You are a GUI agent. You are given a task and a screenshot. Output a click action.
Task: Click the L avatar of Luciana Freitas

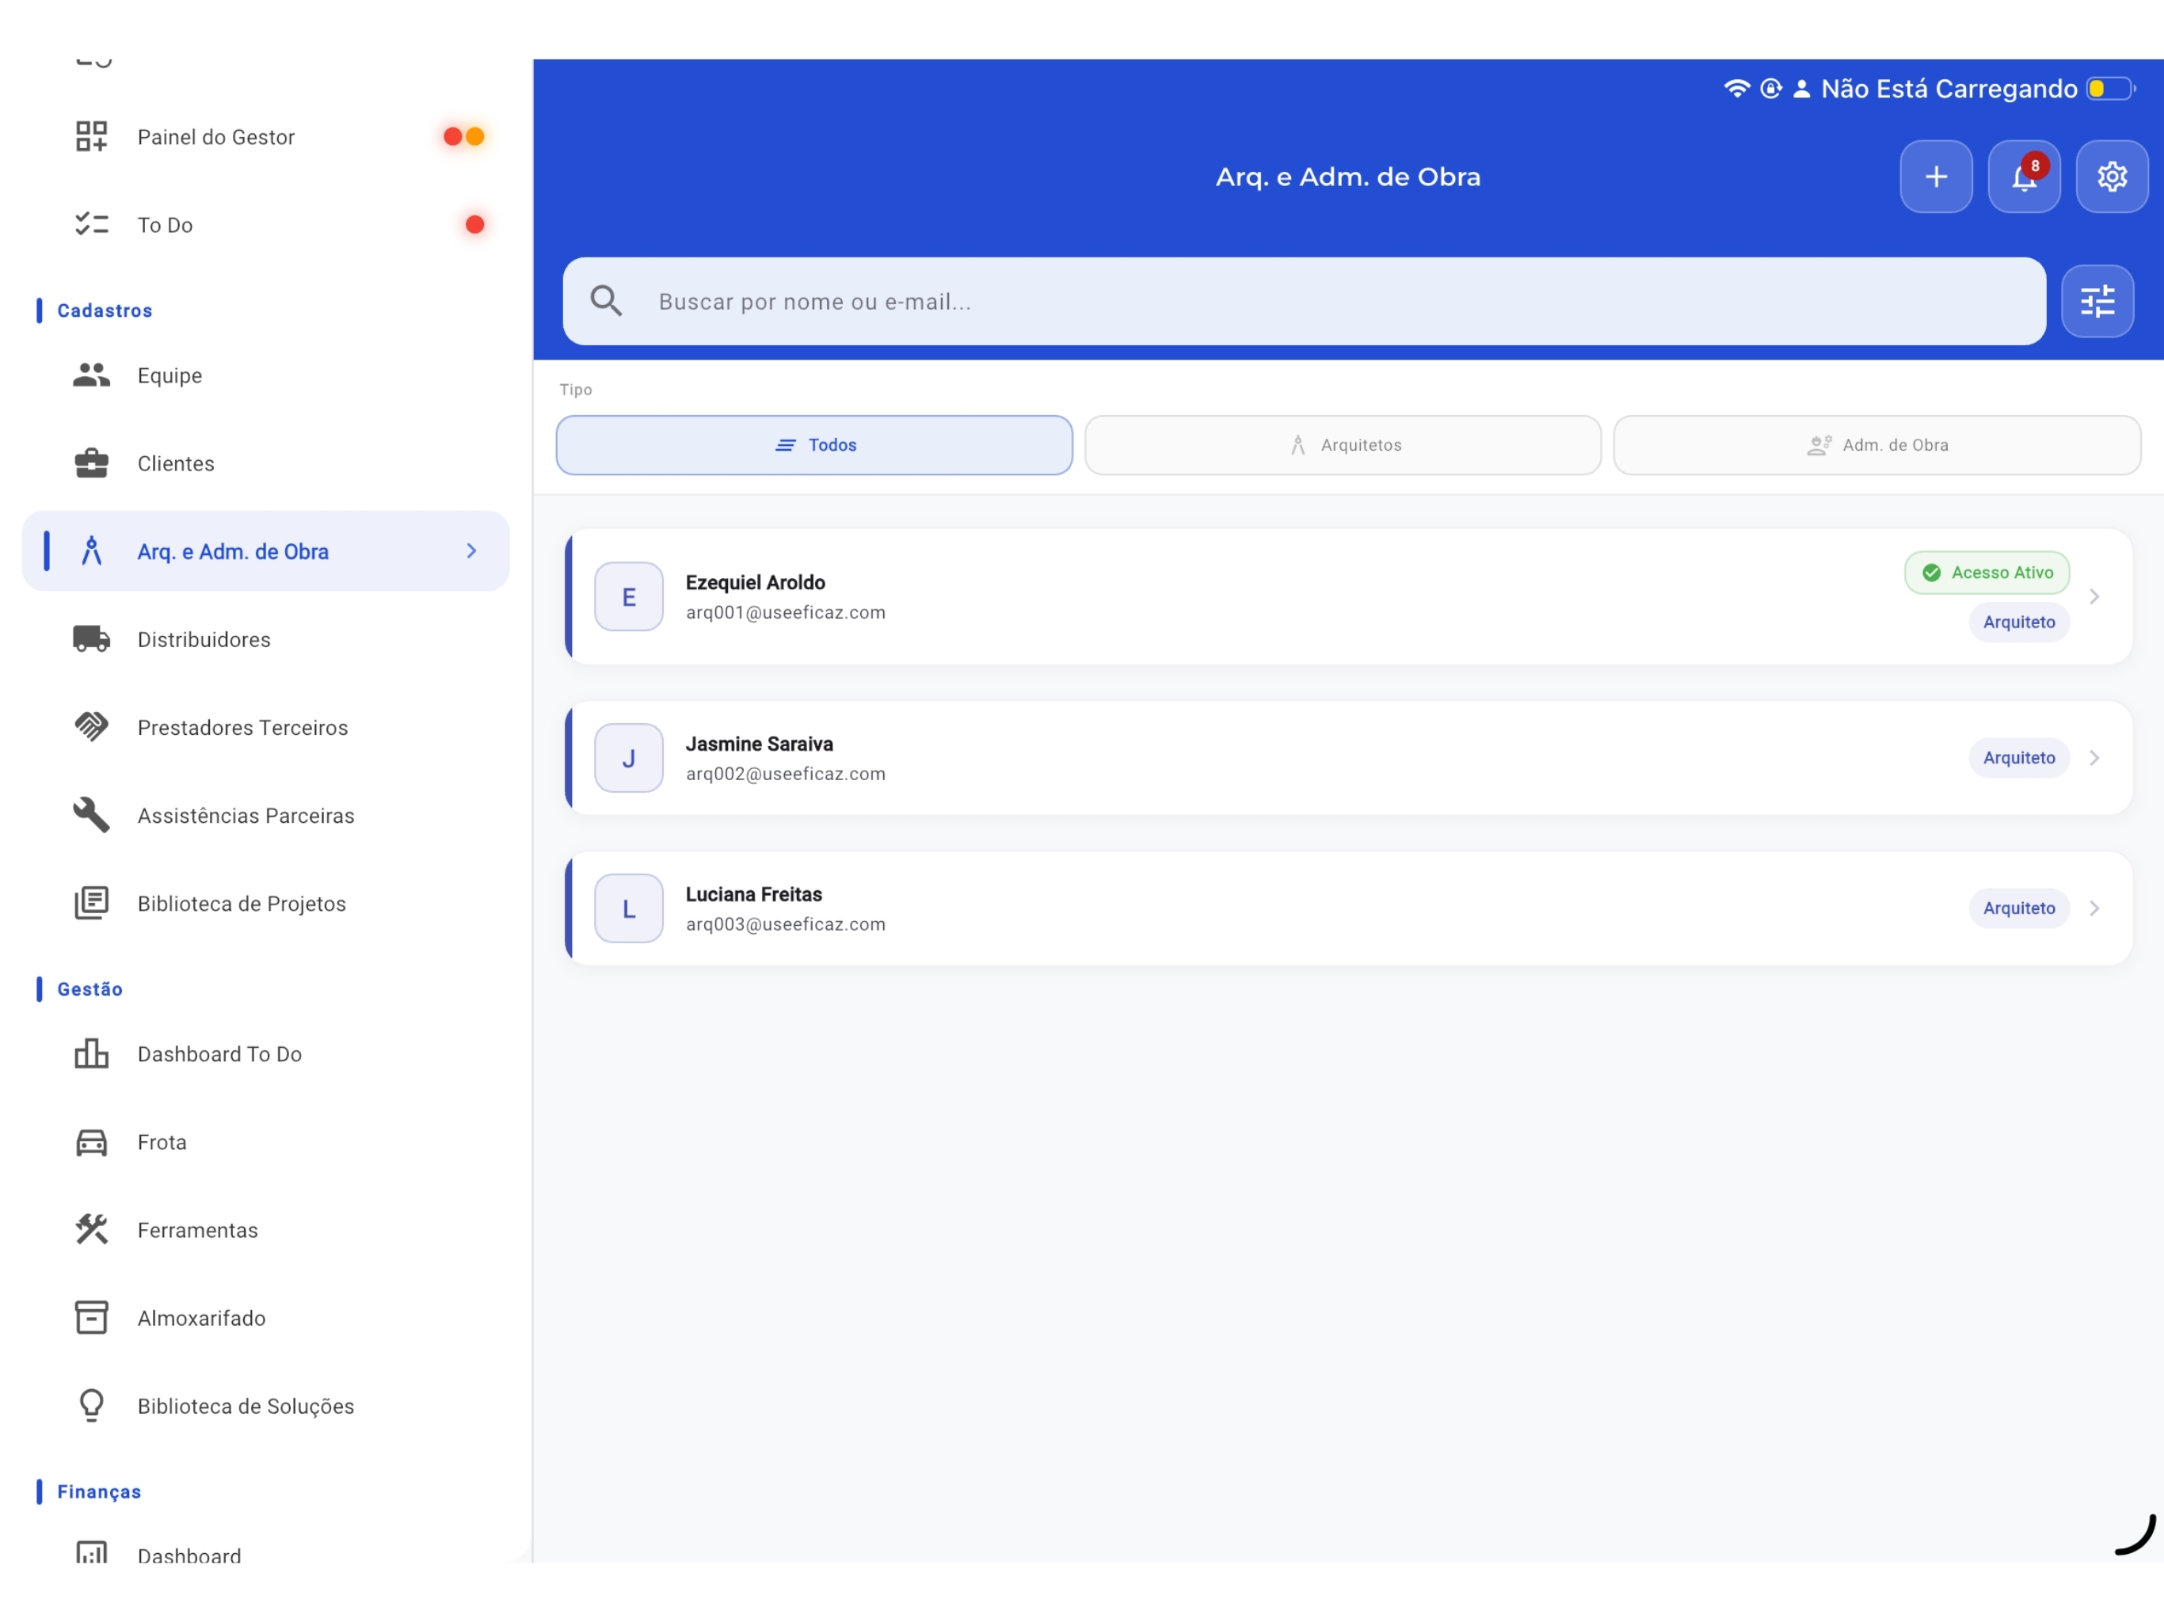tap(629, 909)
